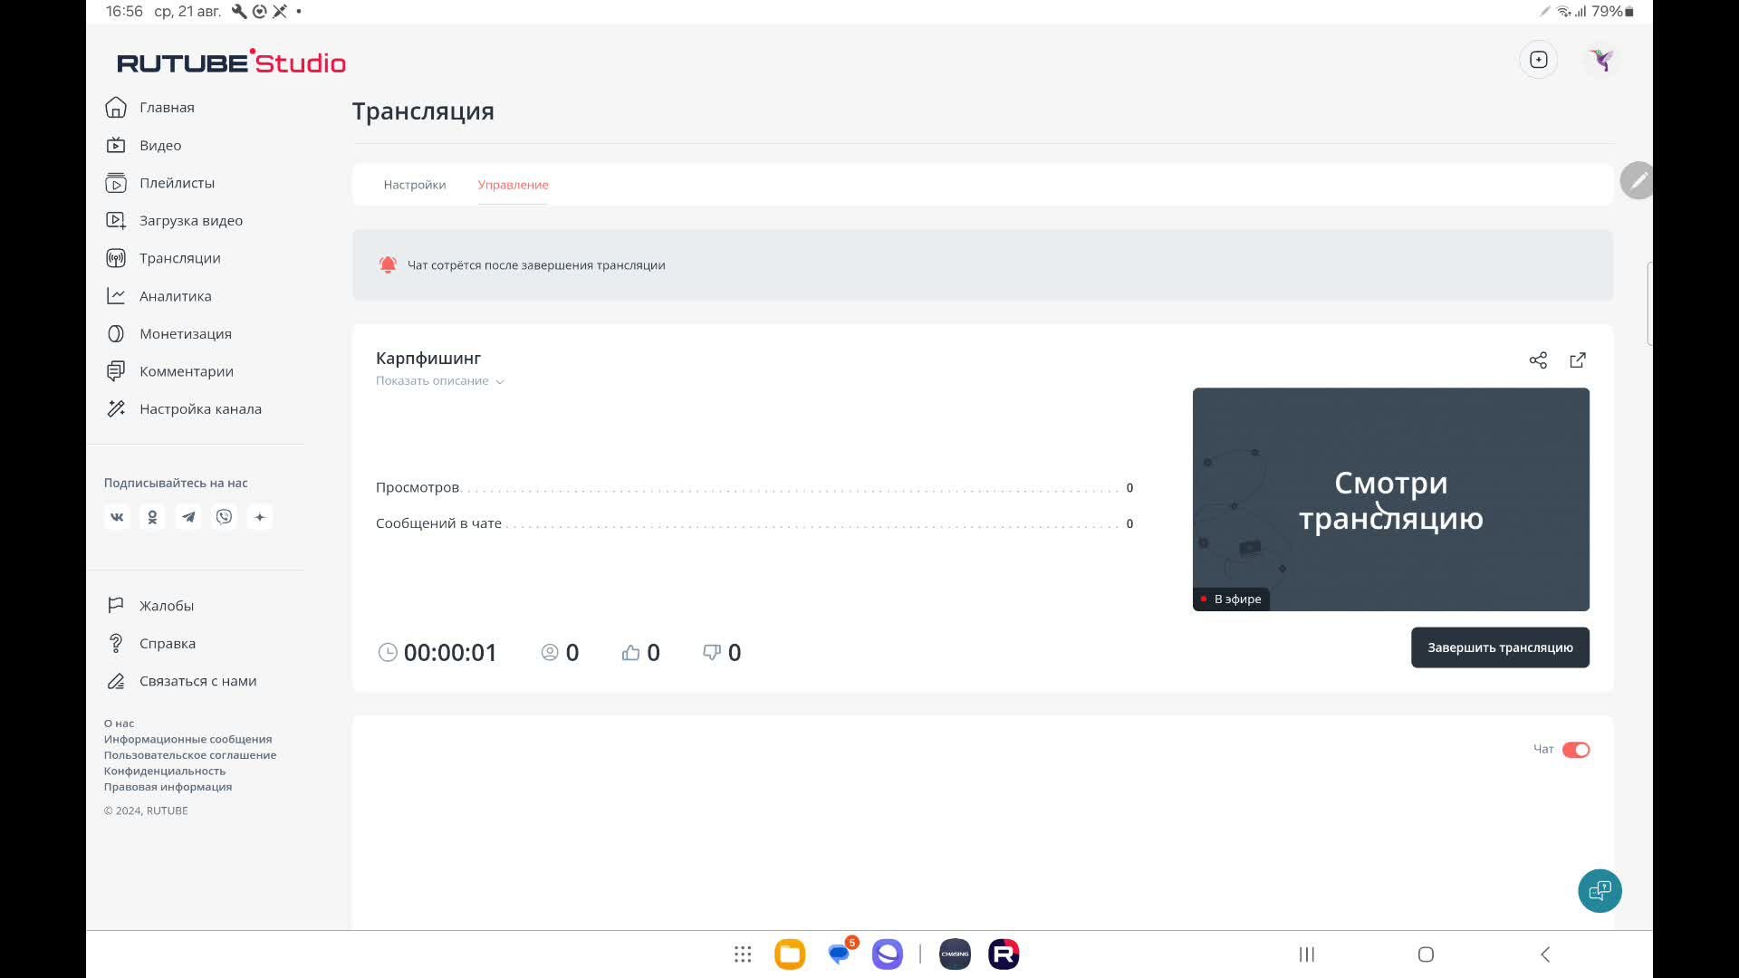The height and width of the screenshot is (978, 1739).
Task: Open stream in new window icon
Action: coord(1578,360)
